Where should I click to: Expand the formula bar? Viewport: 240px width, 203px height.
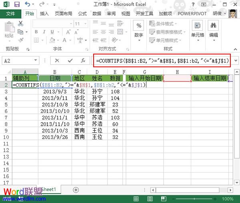coord(236,60)
